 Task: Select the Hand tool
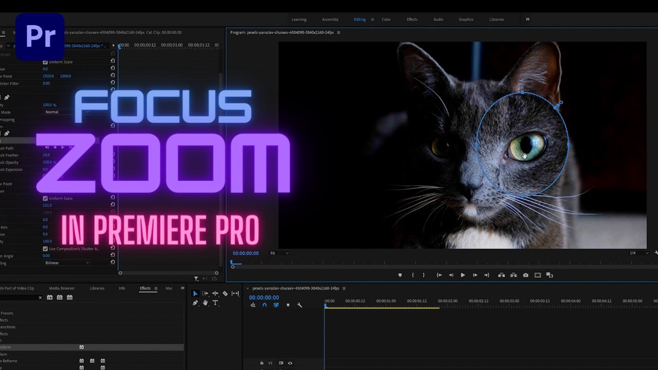click(205, 303)
